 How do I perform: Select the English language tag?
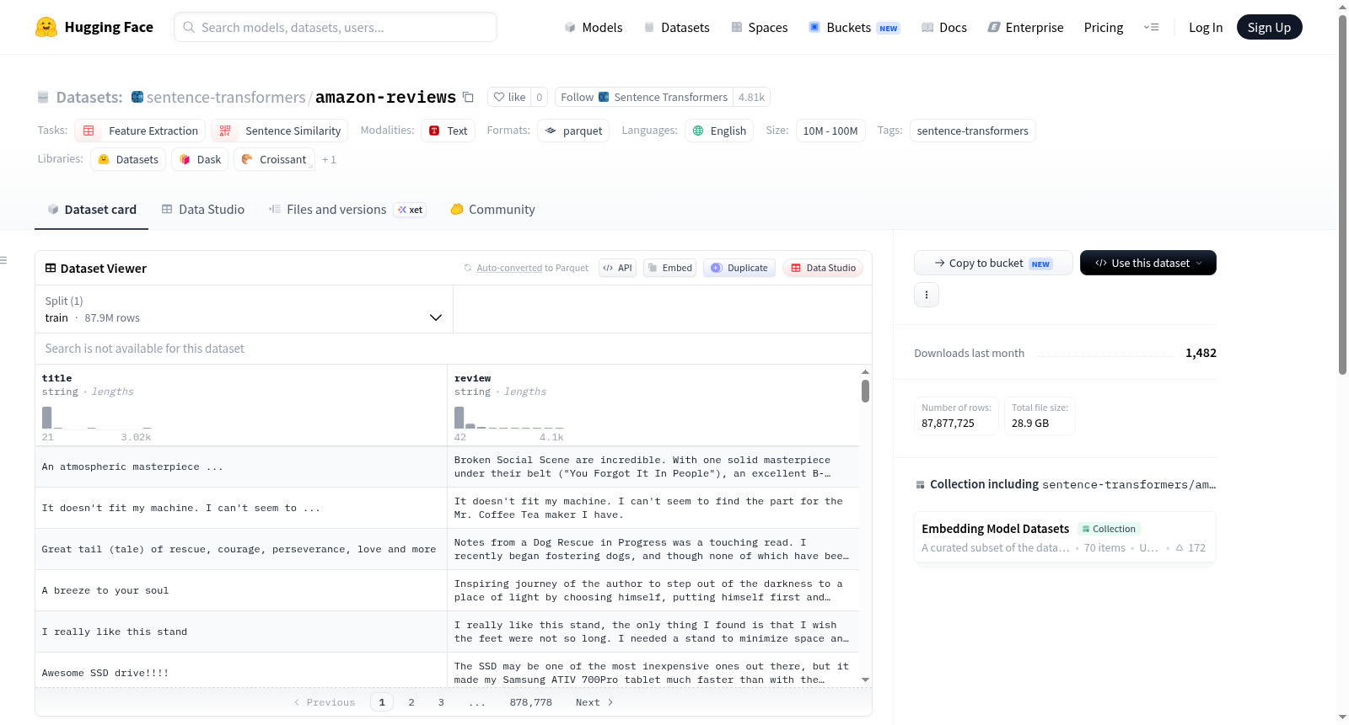tap(719, 131)
